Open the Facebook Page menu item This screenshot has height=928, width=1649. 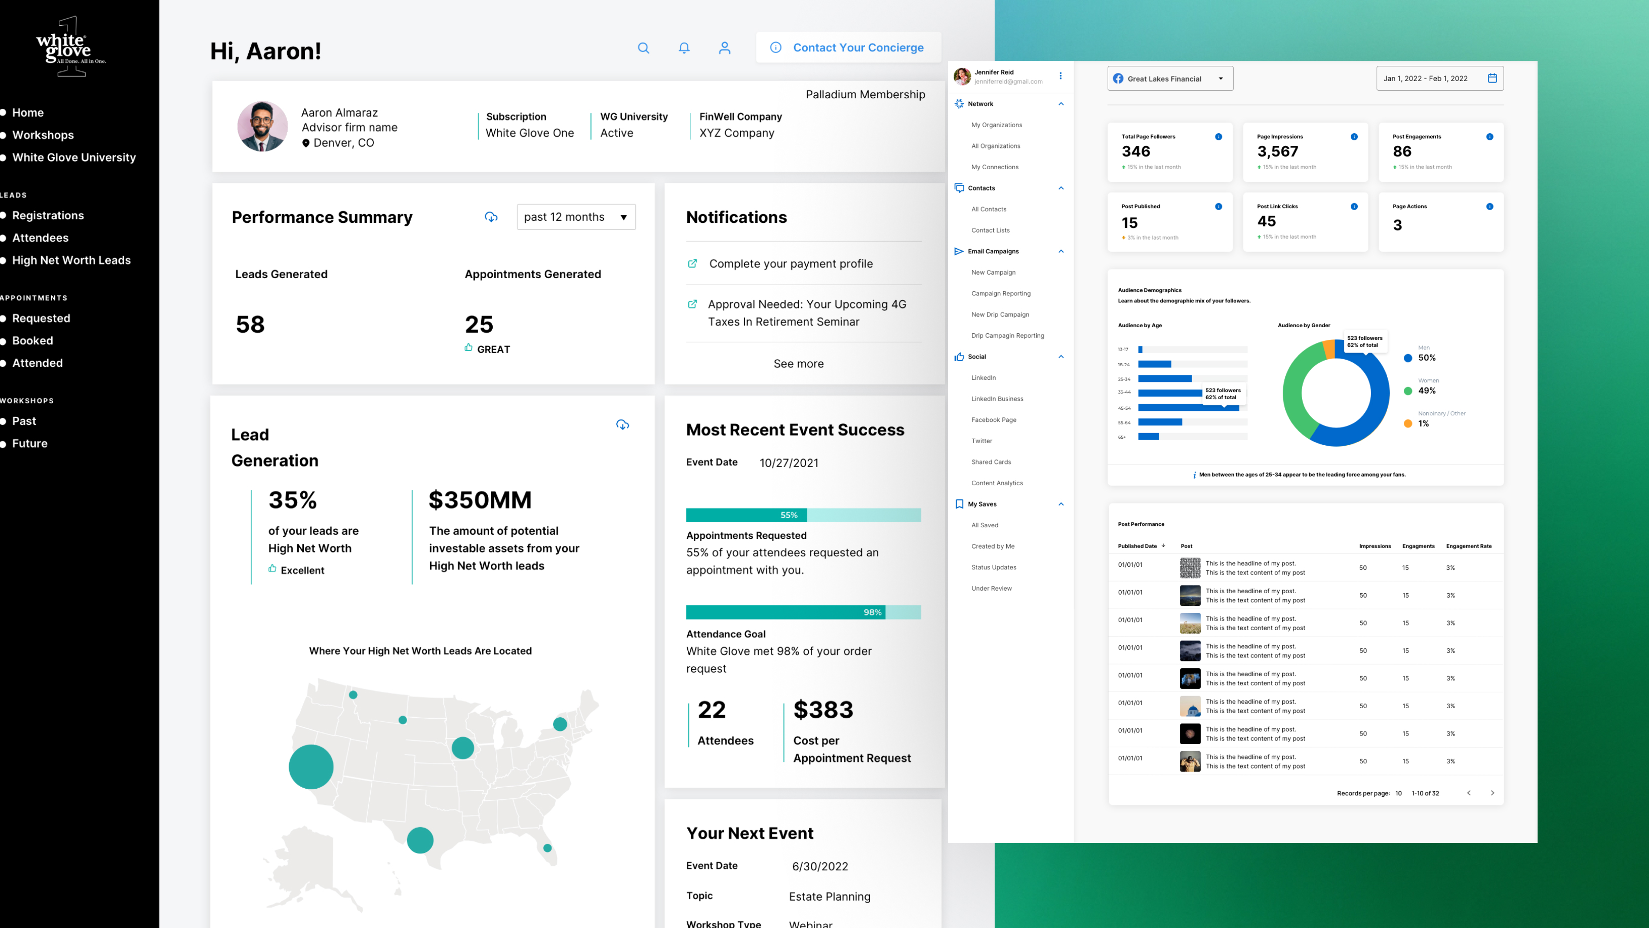[994, 420]
